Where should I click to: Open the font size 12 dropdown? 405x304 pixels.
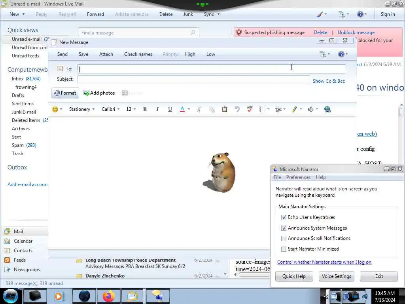[x=131, y=109]
